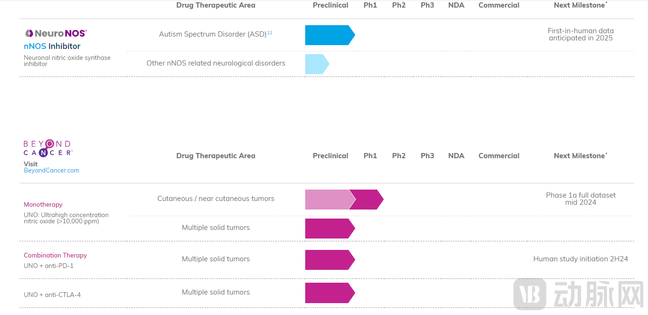Click Phase 1a full dataset milestone text
The width and height of the screenshot is (648, 315).
[x=580, y=199]
